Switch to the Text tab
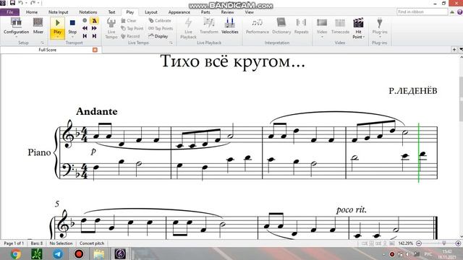The image size is (463, 260). click(x=111, y=12)
